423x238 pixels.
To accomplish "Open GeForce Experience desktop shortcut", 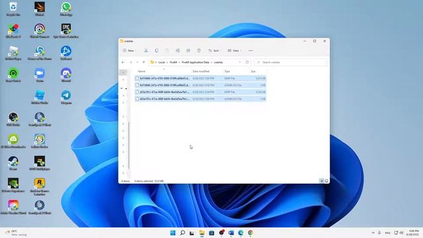I will (x=13, y=185).
